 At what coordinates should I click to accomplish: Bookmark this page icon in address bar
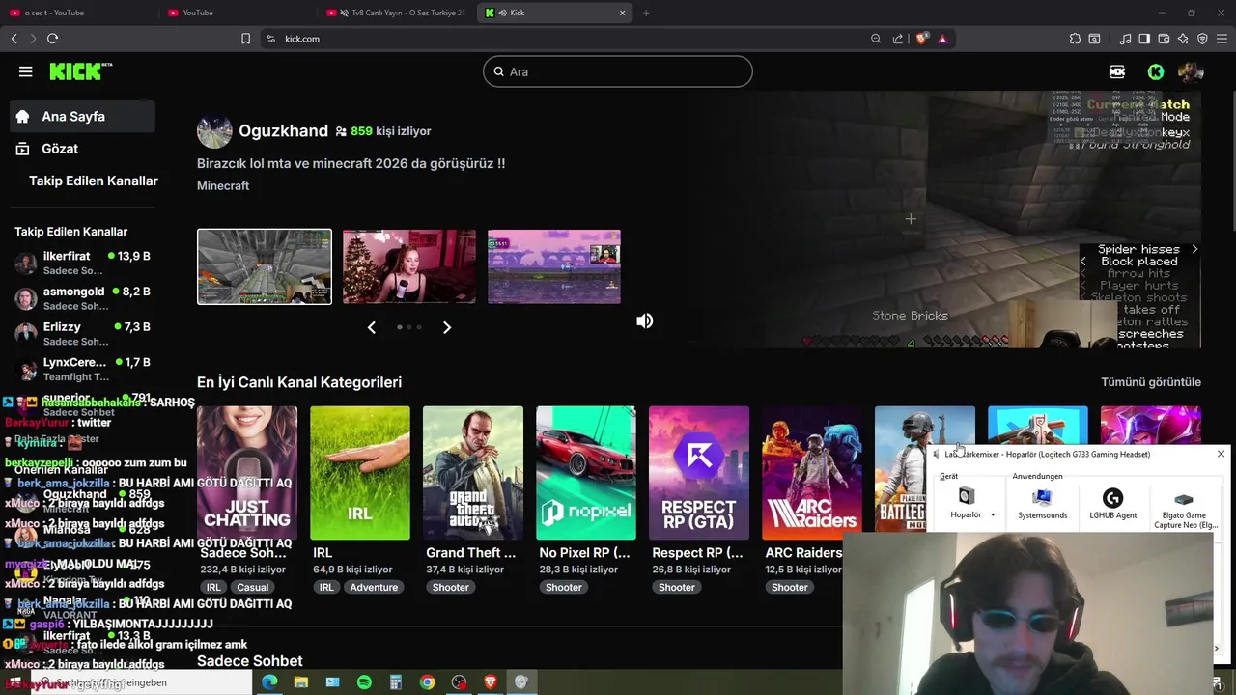245,39
